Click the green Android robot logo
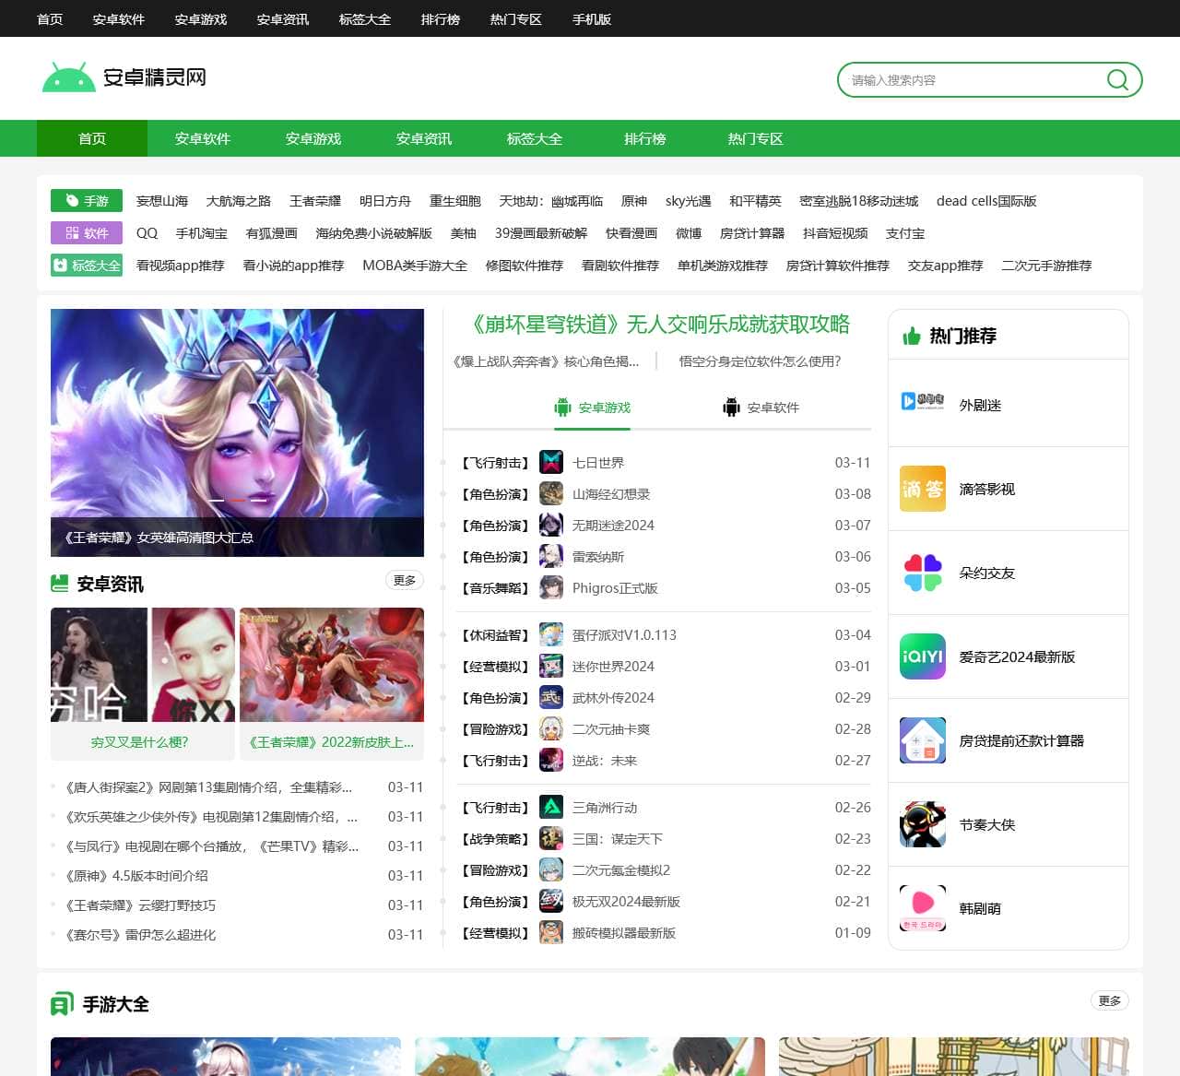The height and width of the screenshot is (1076, 1180). (x=69, y=77)
